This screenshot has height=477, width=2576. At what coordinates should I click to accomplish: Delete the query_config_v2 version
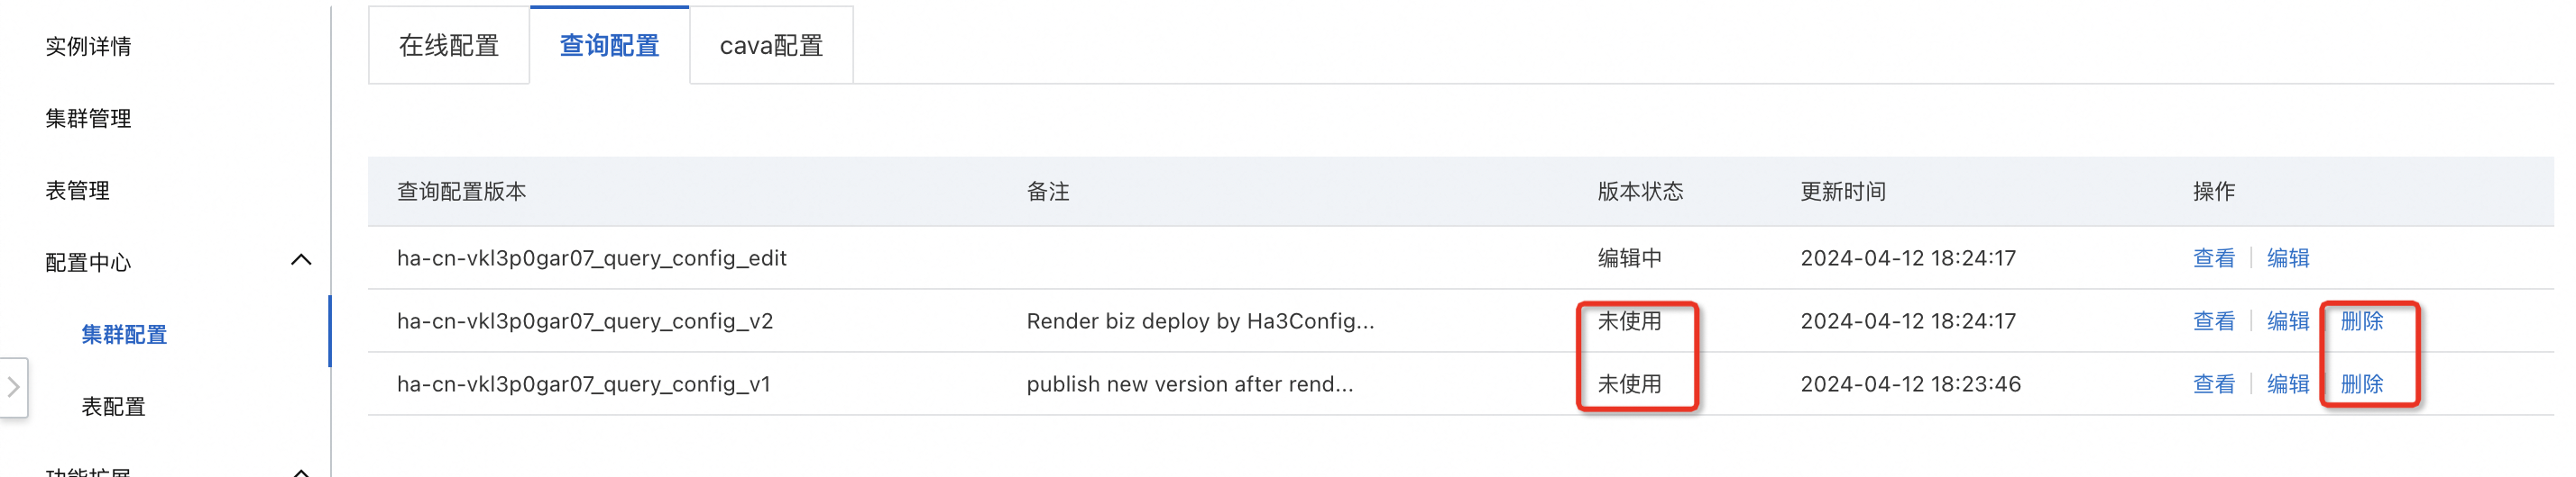point(2361,321)
